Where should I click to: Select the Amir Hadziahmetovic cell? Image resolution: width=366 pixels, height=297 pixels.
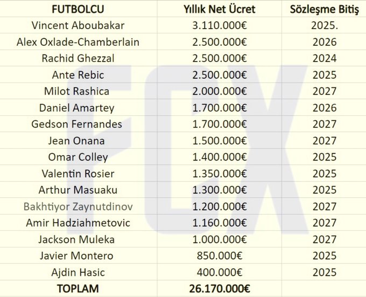[77, 223]
